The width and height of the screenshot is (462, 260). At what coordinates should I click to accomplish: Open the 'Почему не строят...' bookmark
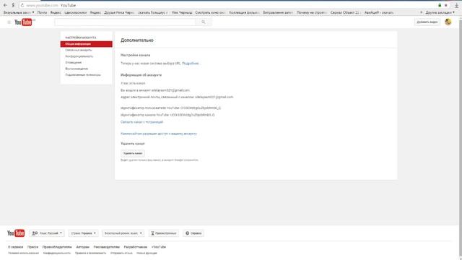tap(312, 13)
